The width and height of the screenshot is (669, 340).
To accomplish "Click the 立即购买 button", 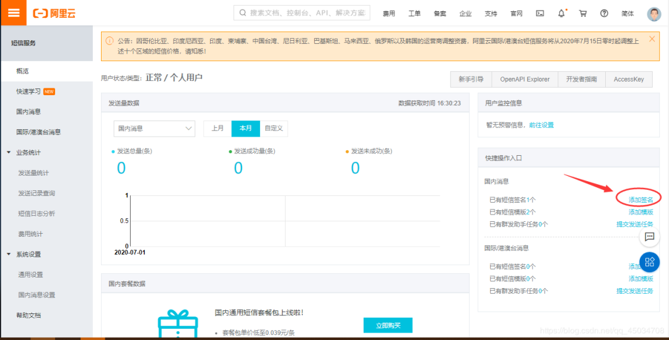I will tap(388, 325).
